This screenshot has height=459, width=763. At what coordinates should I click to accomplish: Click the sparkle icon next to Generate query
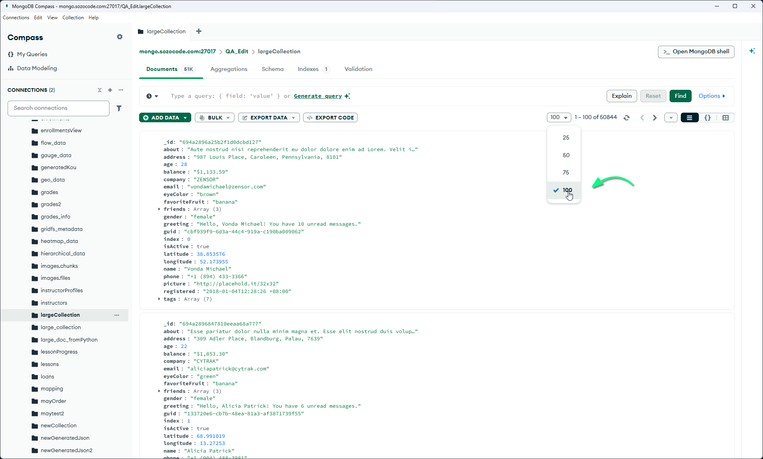347,96
